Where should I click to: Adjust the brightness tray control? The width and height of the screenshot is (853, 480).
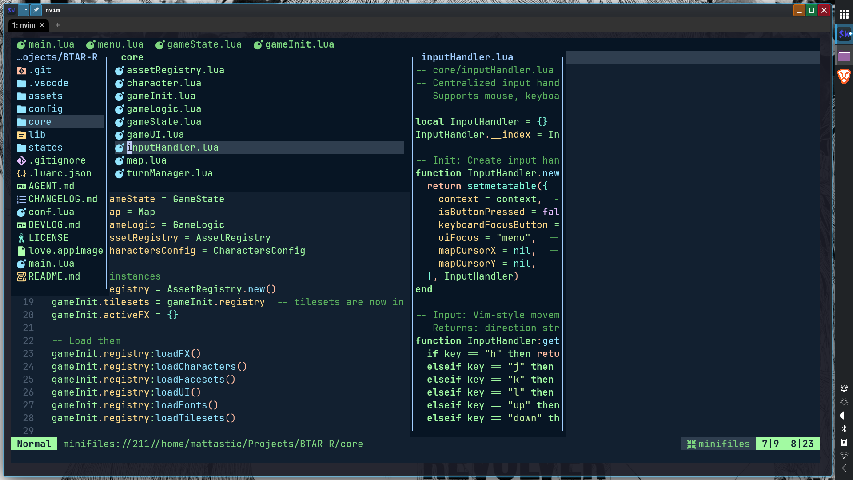click(844, 402)
